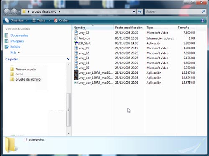Refresh the folder view
The height and width of the screenshot is (156, 209).
pyautogui.click(x=140, y=12)
